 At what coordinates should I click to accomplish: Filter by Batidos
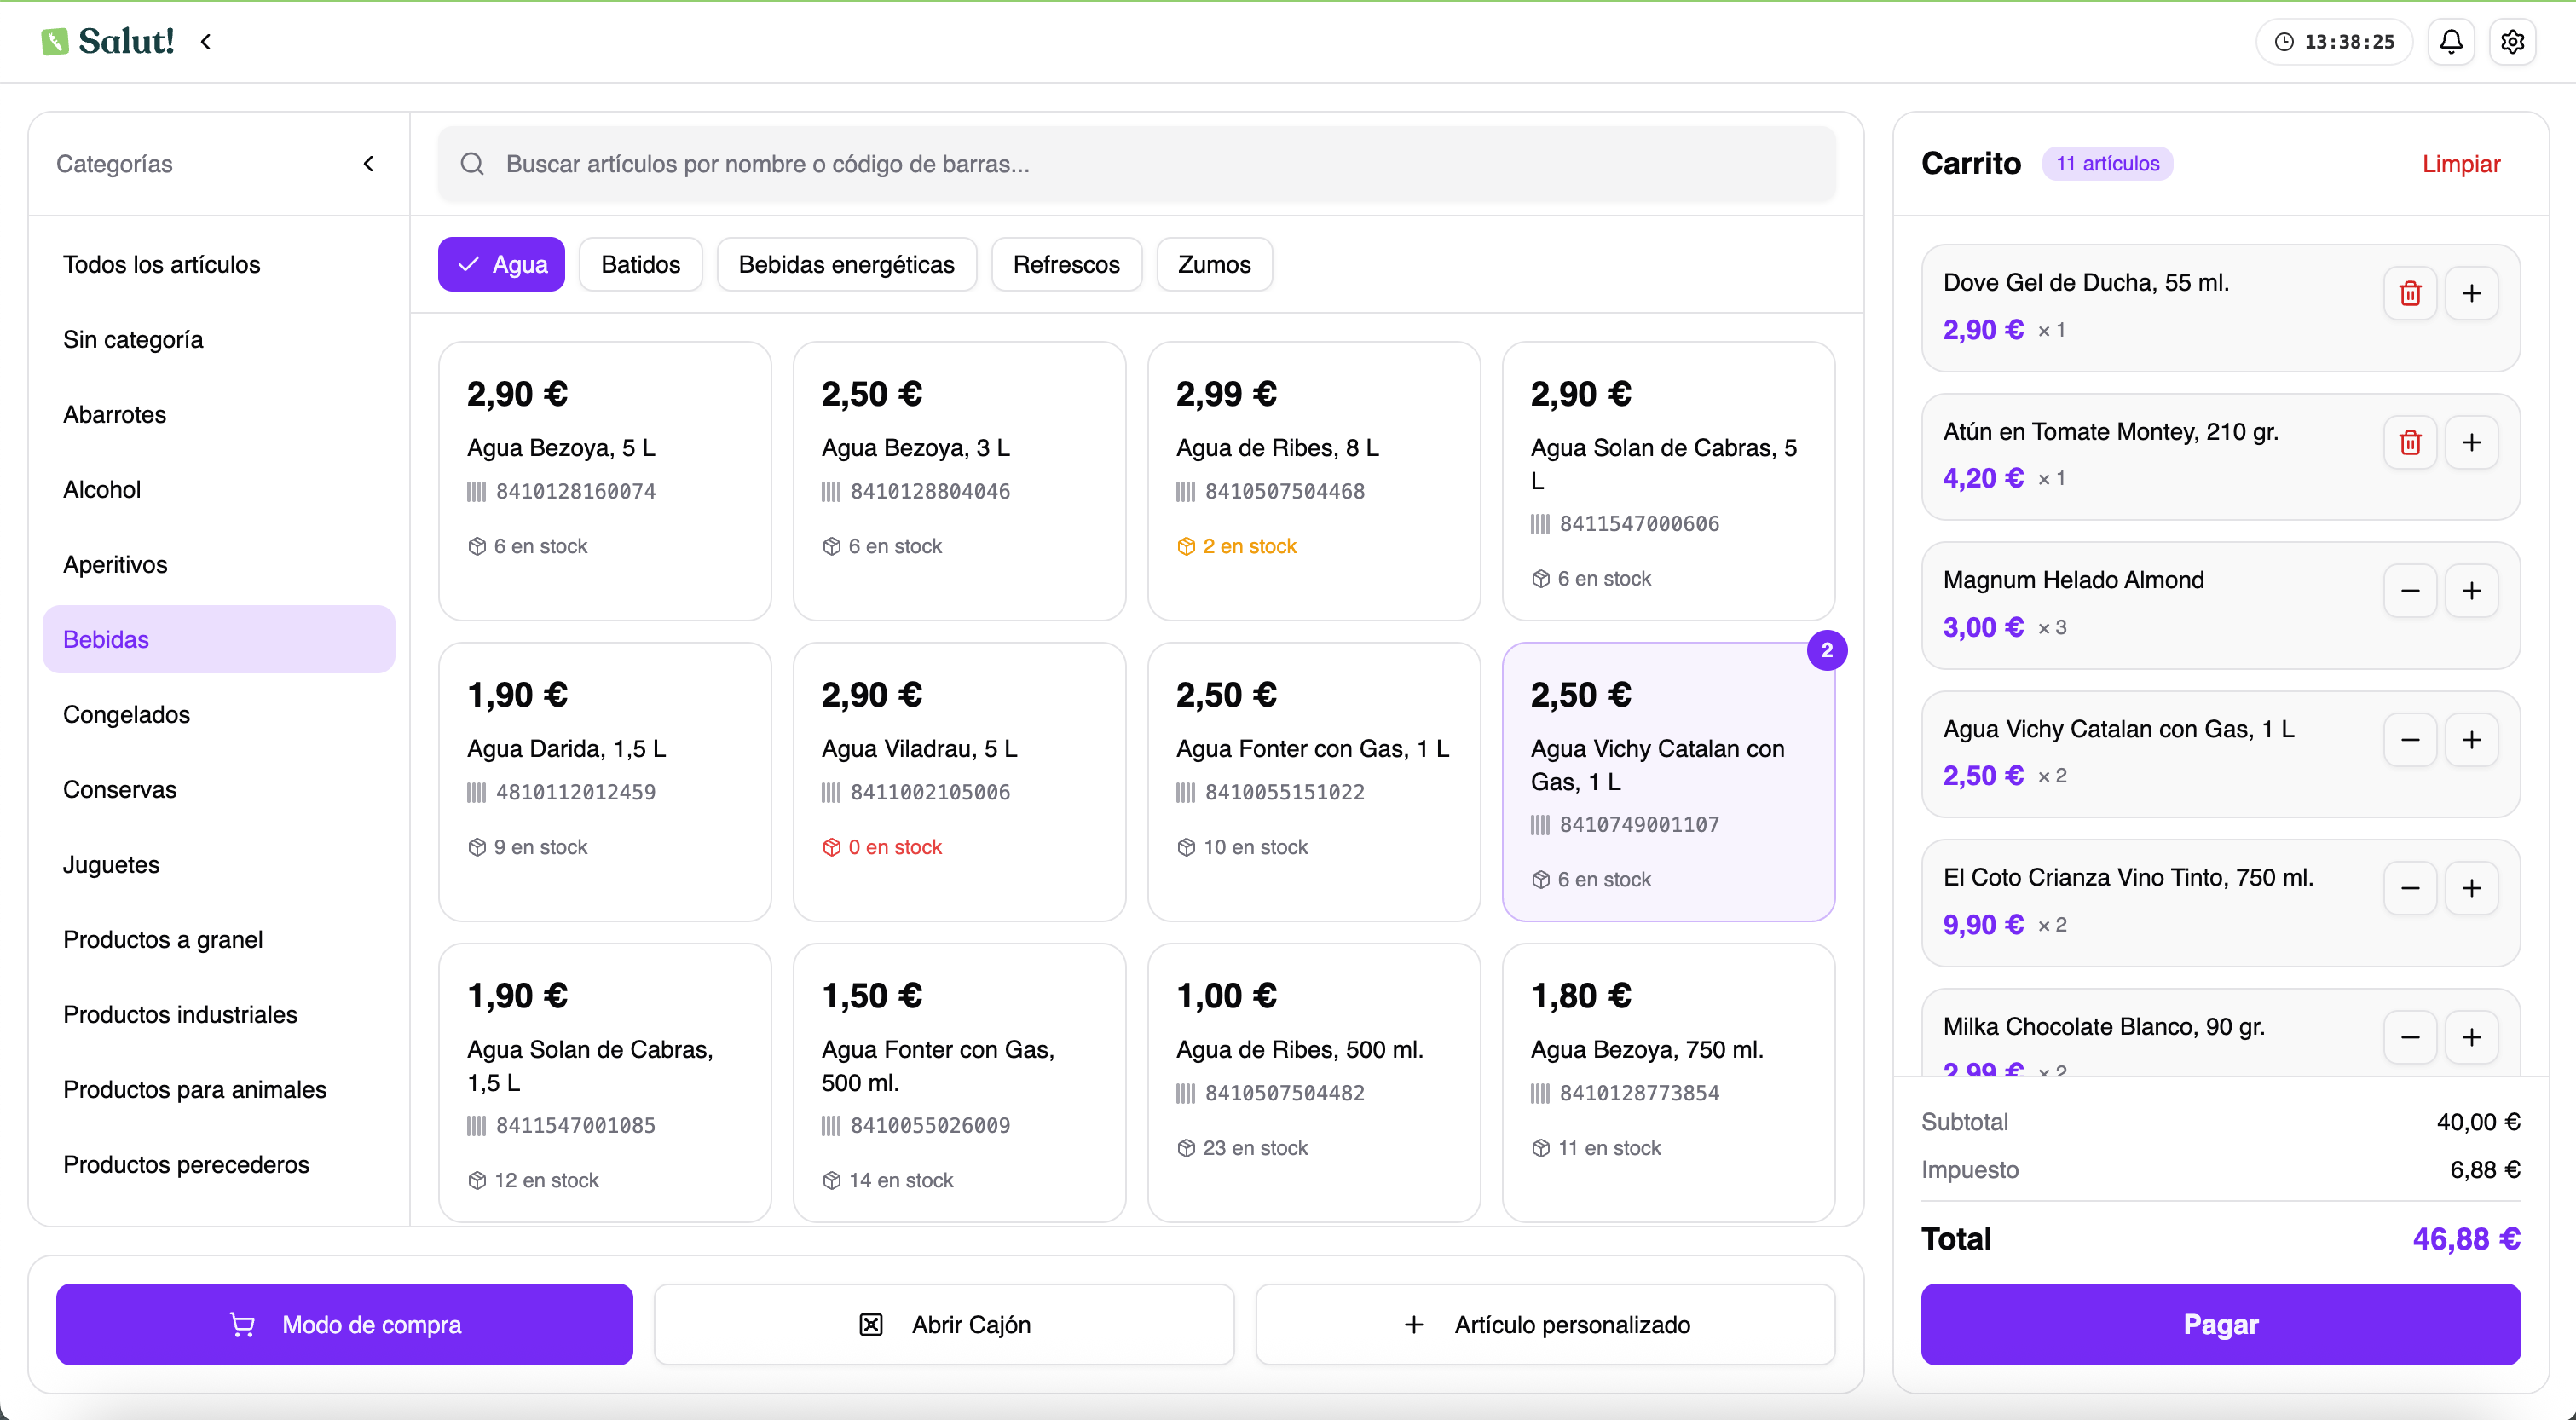[x=640, y=264]
